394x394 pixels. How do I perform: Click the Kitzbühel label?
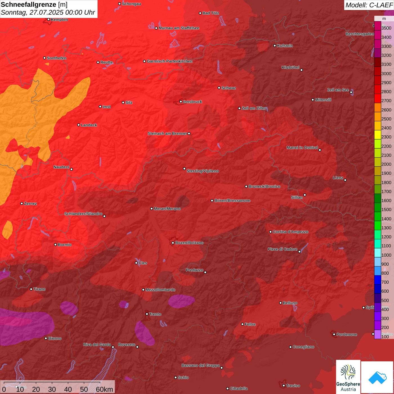point(290,68)
